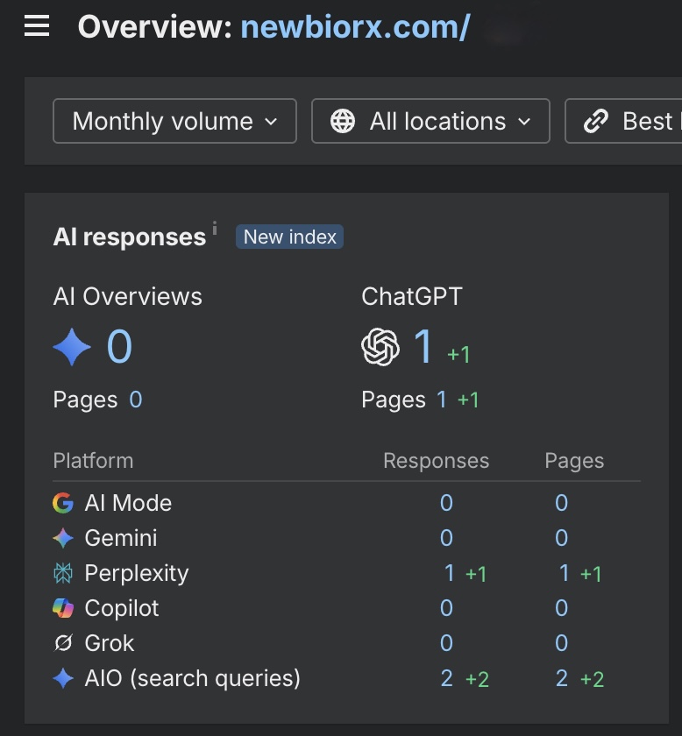Open Gemini Pages value
The width and height of the screenshot is (682, 736).
click(x=561, y=538)
